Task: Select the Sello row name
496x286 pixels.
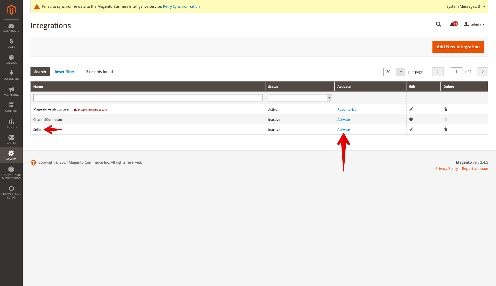Action: coord(37,130)
